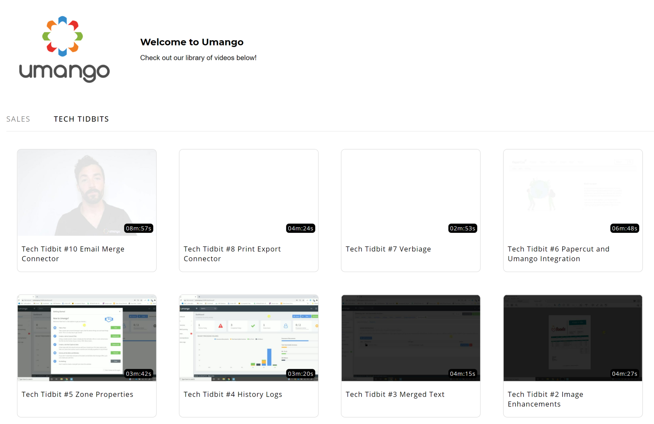Click the 04m:27s duration badge
654x424 pixels.
tap(625, 374)
